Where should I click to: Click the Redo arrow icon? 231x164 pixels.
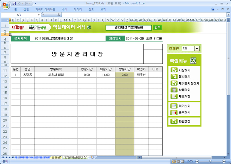(x=26, y=3)
